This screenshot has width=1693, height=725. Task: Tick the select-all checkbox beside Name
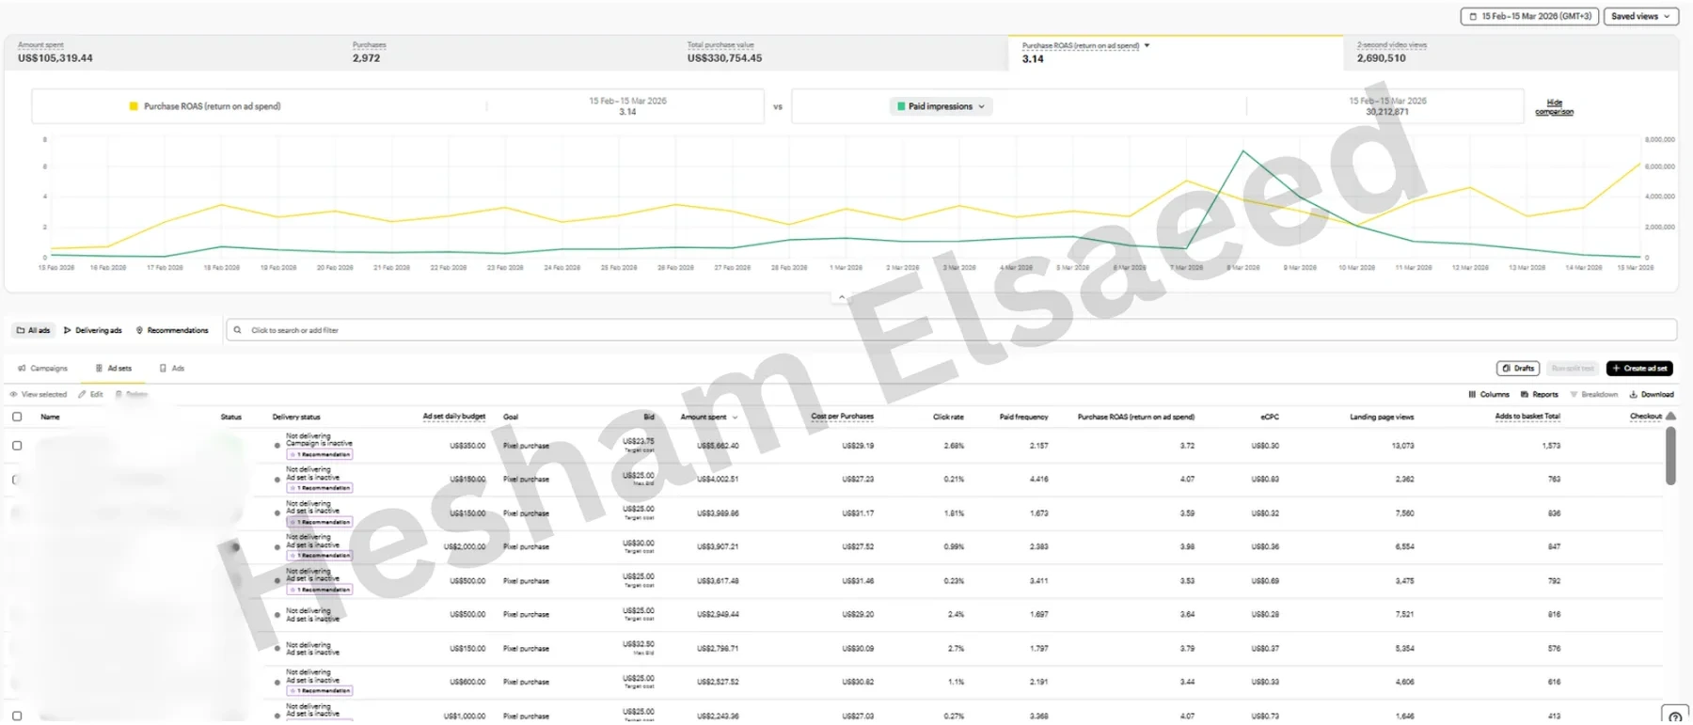click(x=17, y=417)
